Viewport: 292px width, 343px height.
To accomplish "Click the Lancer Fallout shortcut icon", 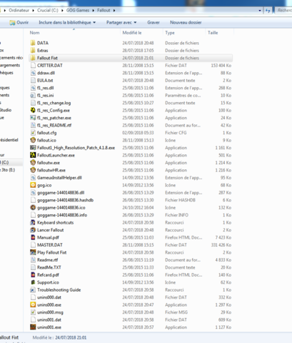I will [x=33, y=230].
